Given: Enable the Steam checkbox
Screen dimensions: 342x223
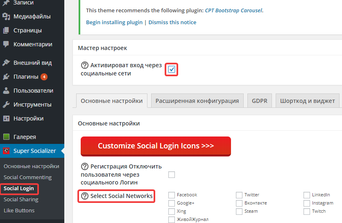Looking at the screenshot, I should 239,212.
